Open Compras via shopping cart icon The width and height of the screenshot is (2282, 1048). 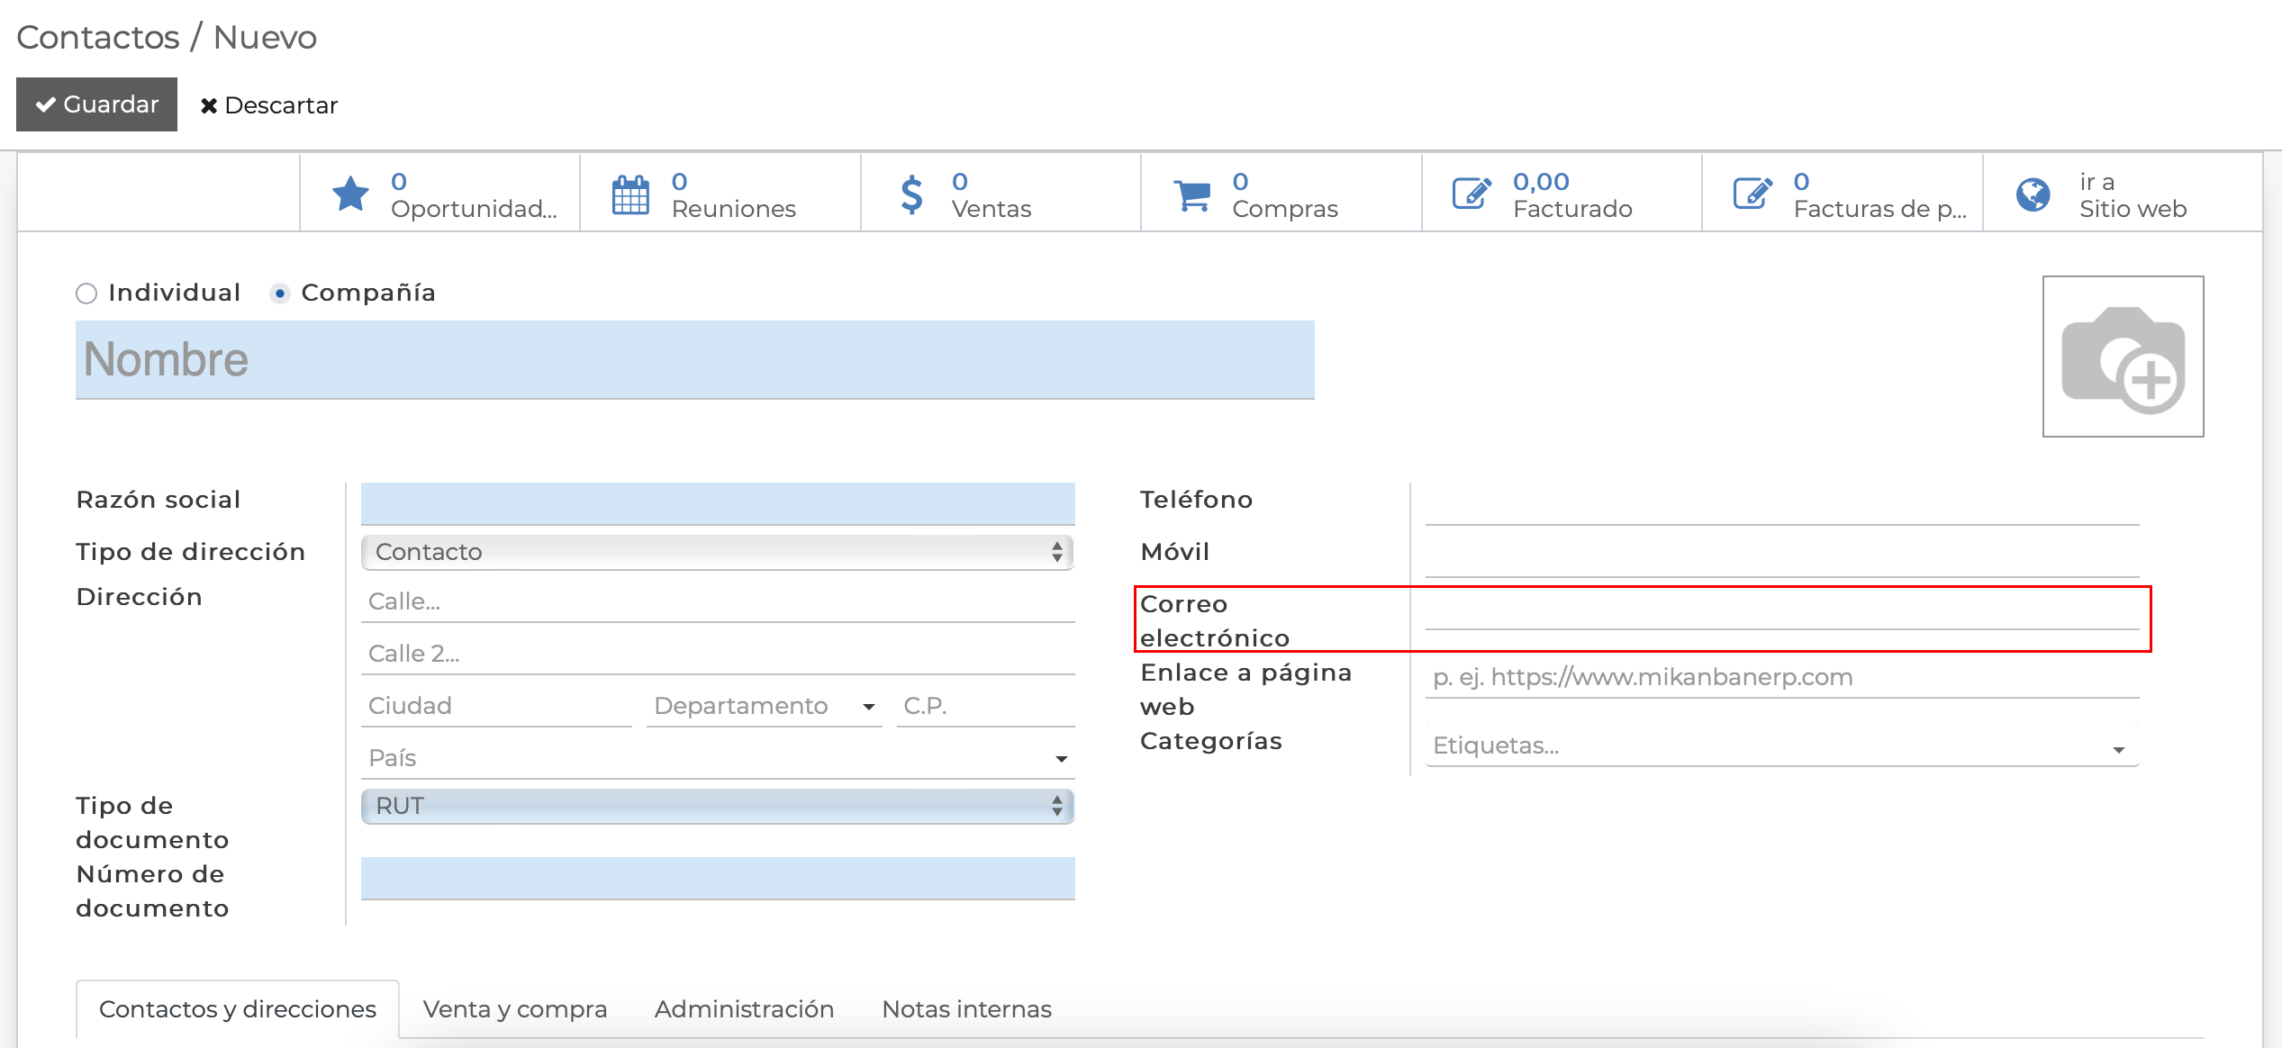click(1191, 193)
